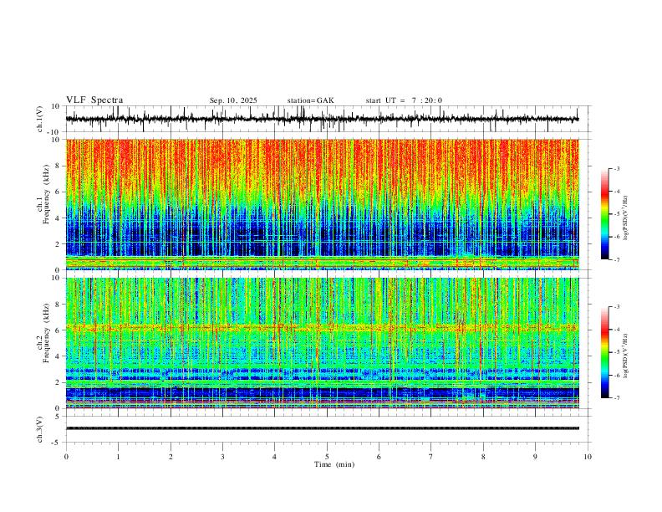This screenshot has height=512, width=662.
Task: Click the "9" tick on the Time axis
Action: (535, 457)
